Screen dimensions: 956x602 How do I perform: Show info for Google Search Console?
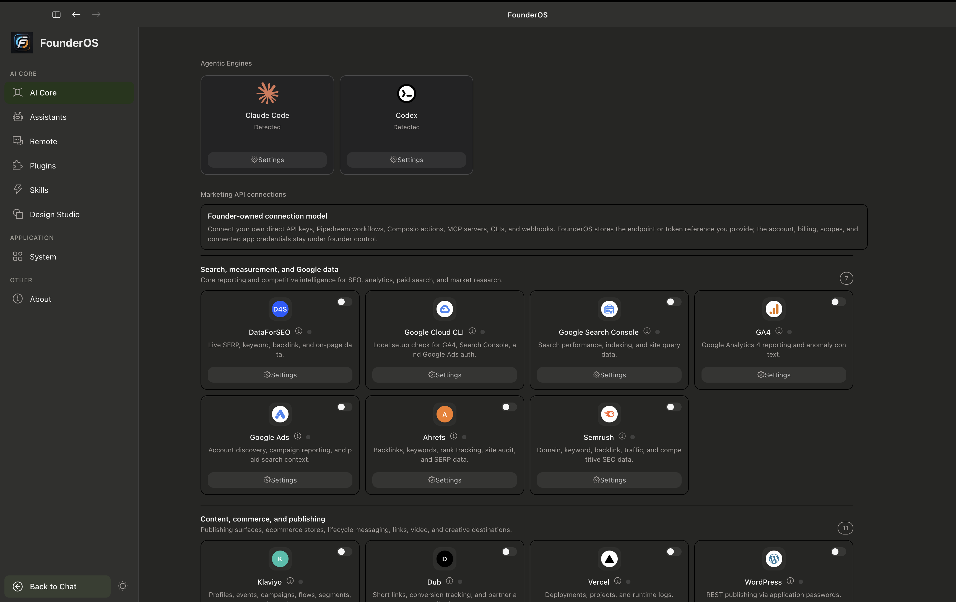pos(647,331)
